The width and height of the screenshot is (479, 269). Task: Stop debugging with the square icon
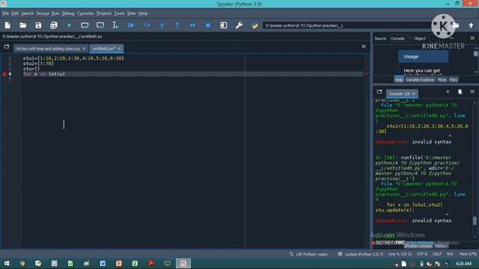[x=208, y=25]
